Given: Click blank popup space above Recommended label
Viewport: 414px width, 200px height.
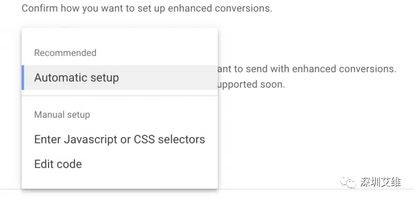Looking at the screenshot, I should coord(120,37).
